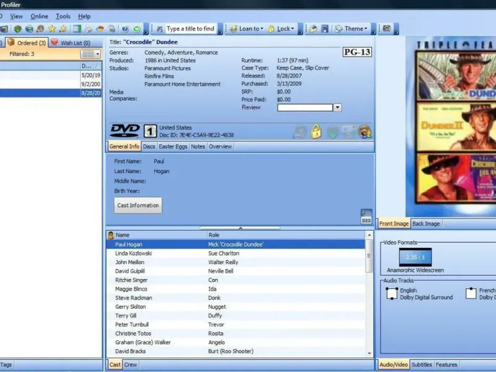Toggle the French audio track checkbox
Screen dimensions: 496x372
[x=471, y=293]
